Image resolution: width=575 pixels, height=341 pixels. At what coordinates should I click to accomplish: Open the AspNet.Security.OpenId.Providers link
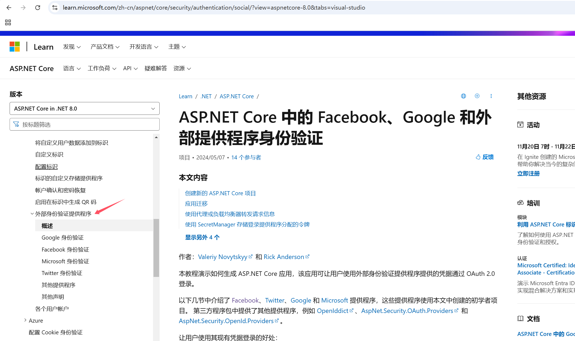(x=229, y=321)
